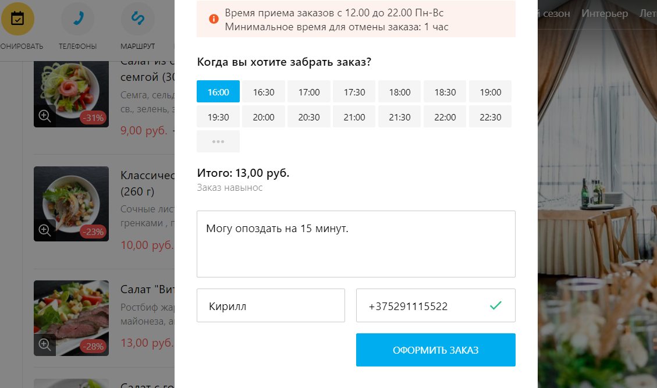
Task: Click the orange info warning icon
Action: [214, 19]
